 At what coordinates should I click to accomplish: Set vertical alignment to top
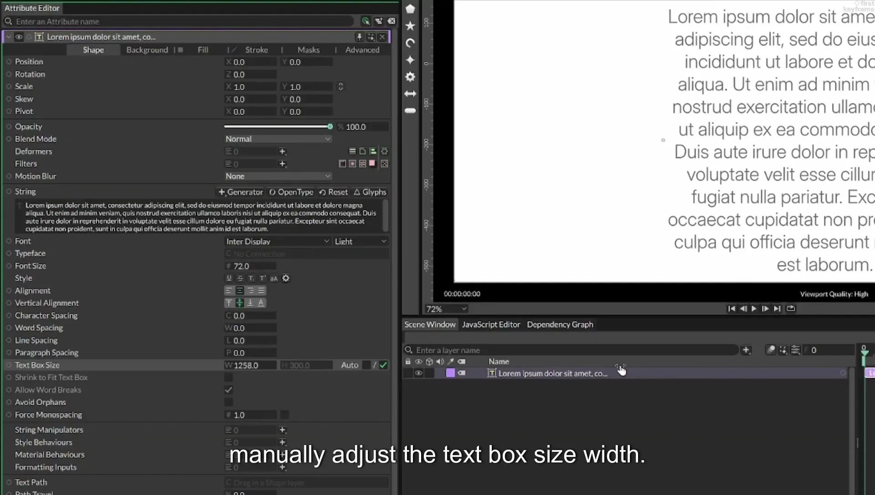tap(229, 303)
